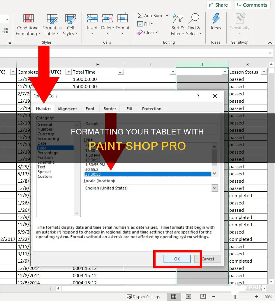Viewport: 275px width, 301px height.
Task: Open the Font tab
Action: tap(90, 109)
